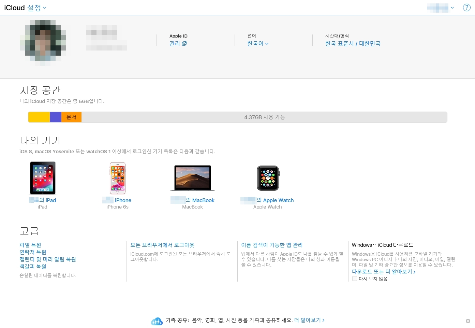The height and width of the screenshot is (328, 475).
Task: Click the 연락처 복원 link
Action: 33,252
